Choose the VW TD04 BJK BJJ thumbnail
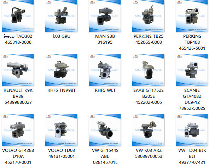 192,130
